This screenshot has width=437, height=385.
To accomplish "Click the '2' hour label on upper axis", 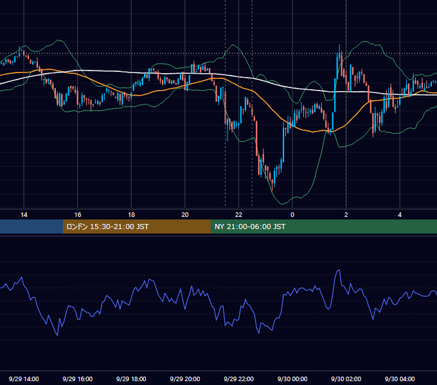I will pos(346,215).
